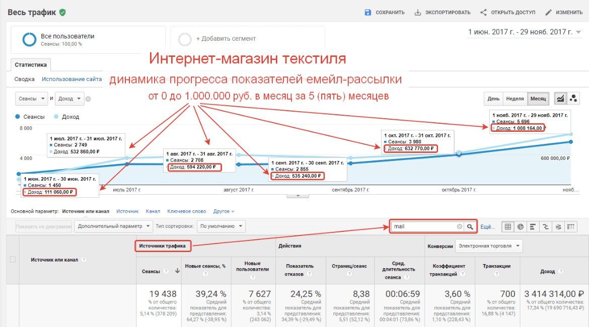This screenshot has height=327, width=589.
Task: Click the Ещё... advanced filter link
Action: pos(488,227)
